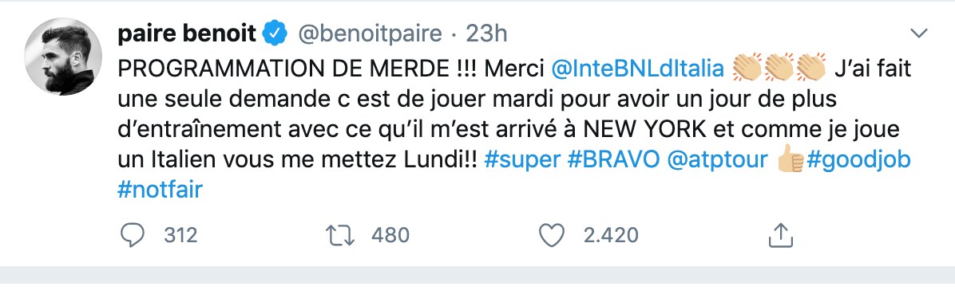Open the share upload icon
Screen dimensions: 955x298
[x=780, y=235]
